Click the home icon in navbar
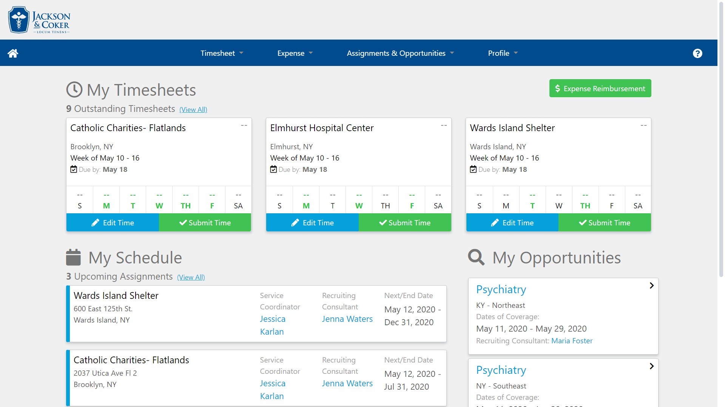This screenshot has height=407, width=725. point(13,53)
